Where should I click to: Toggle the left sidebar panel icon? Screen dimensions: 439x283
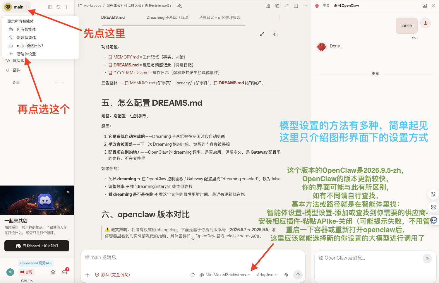(x=50, y=7)
